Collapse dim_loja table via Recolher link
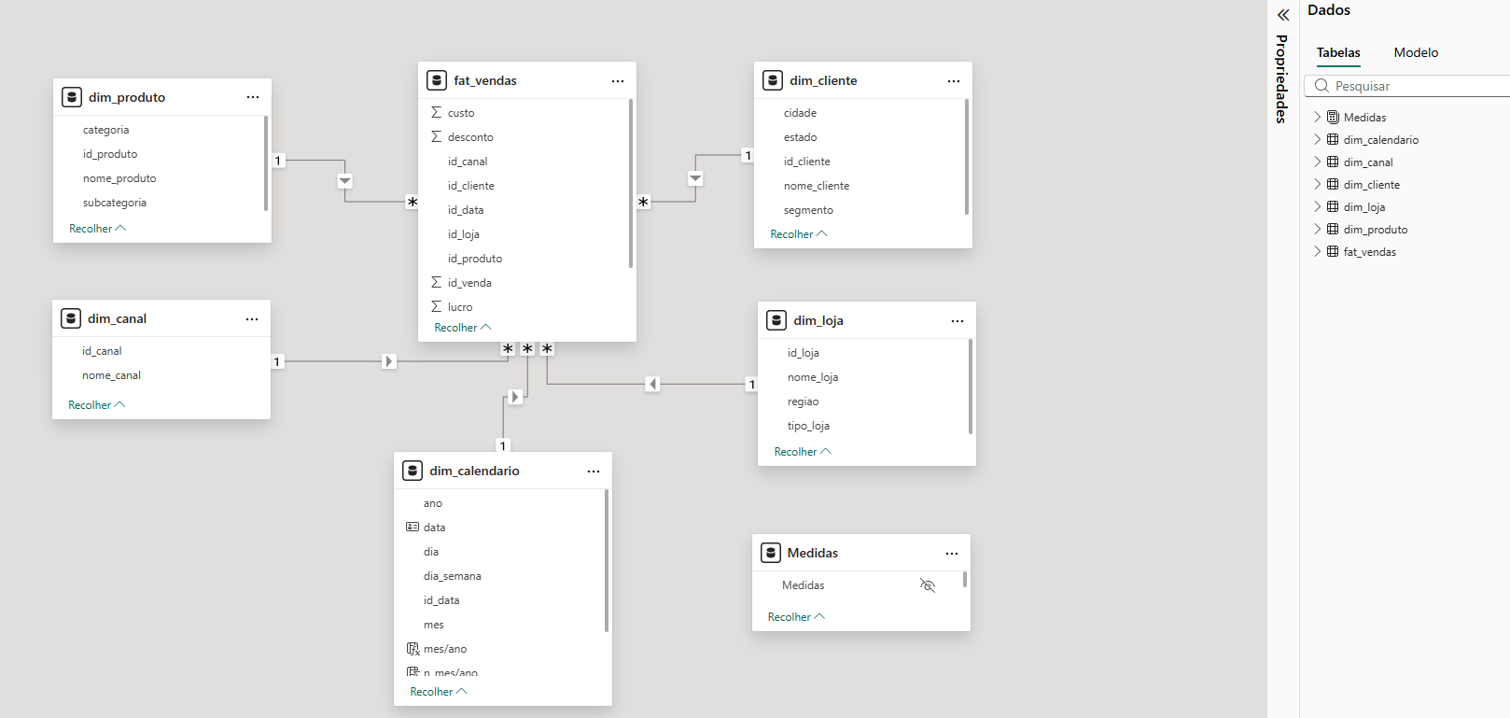The height and width of the screenshot is (718, 1510). (x=803, y=452)
